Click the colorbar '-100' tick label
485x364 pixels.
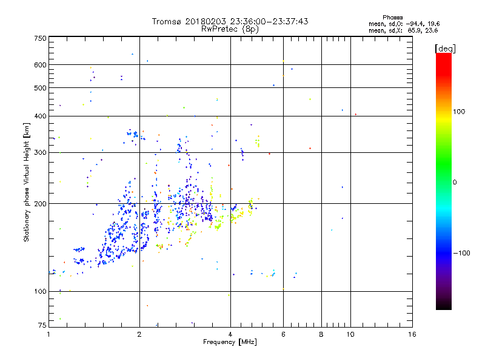pyautogui.click(x=461, y=253)
